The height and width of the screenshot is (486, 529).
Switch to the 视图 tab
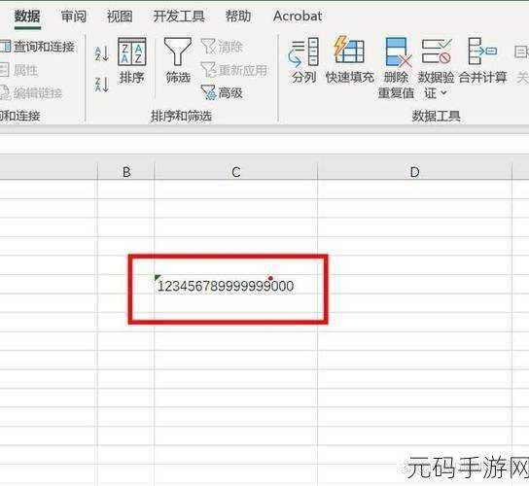pyautogui.click(x=120, y=17)
